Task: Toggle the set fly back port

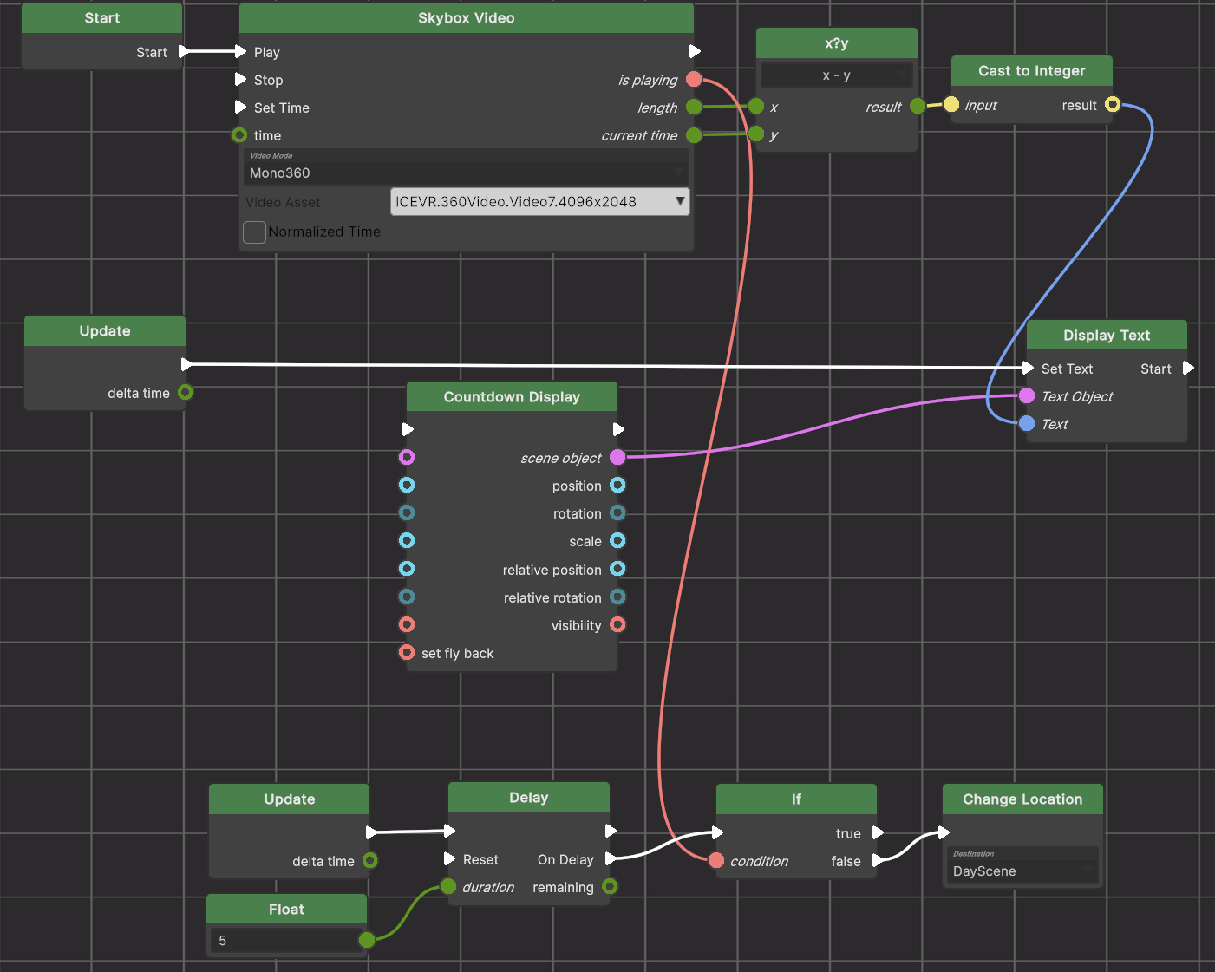Action: pos(407,653)
